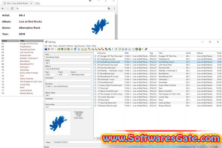This screenshot has height=148, width=222.
Task: Select row '12 Taro.mp3'
Action: coord(158,88)
